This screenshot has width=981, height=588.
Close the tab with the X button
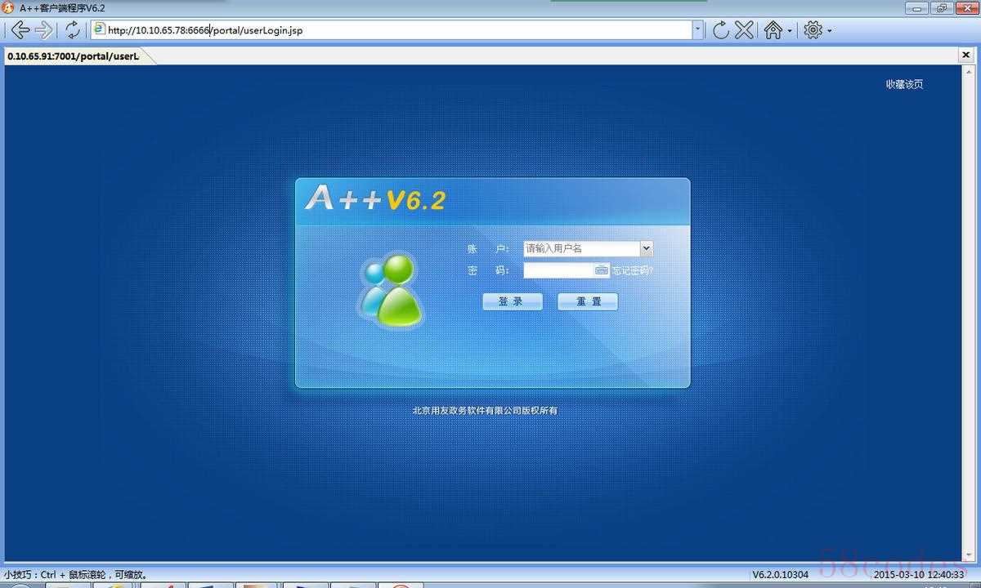pos(966,55)
